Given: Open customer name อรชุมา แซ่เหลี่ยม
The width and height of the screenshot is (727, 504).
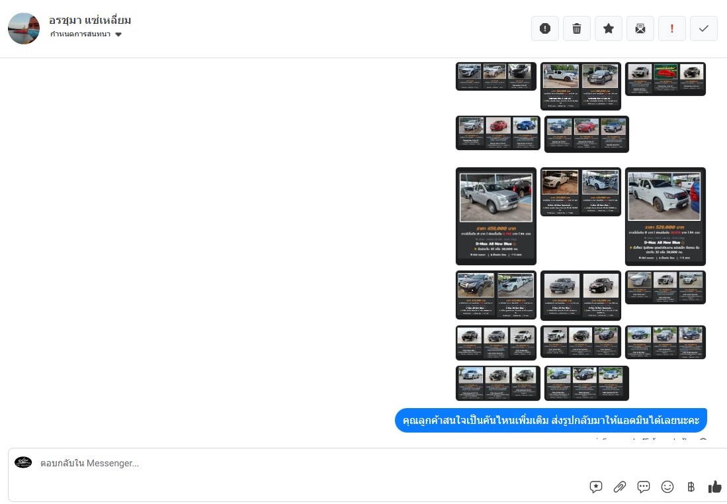Looking at the screenshot, I should click(x=90, y=21).
